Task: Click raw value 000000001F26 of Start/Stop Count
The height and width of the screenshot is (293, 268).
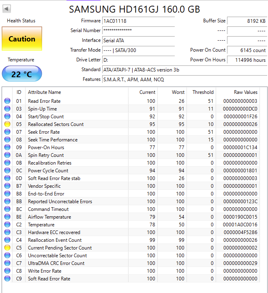Action: tap(240, 117)
